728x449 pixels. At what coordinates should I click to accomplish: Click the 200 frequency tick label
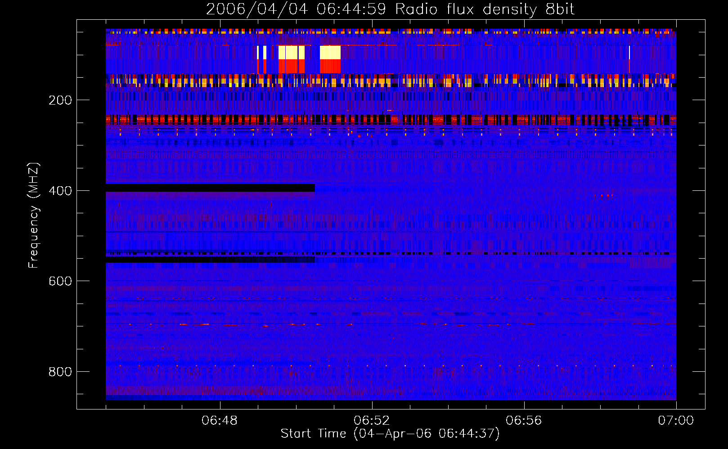[x=60, y=100]
